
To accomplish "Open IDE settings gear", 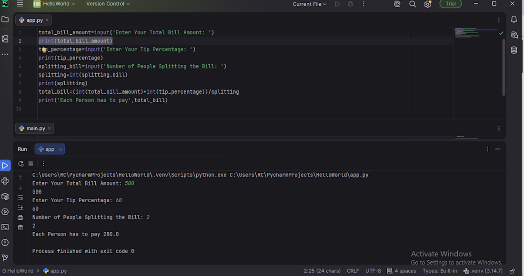I will pos(427,4).
